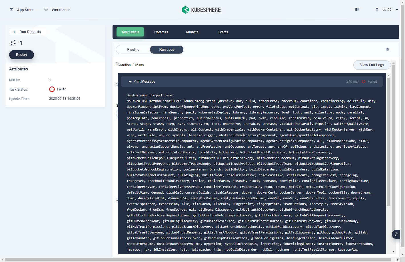The image size is (405, 262).
Task: Click the back arrow beside Run Records
Action: (x=14, y=32)
